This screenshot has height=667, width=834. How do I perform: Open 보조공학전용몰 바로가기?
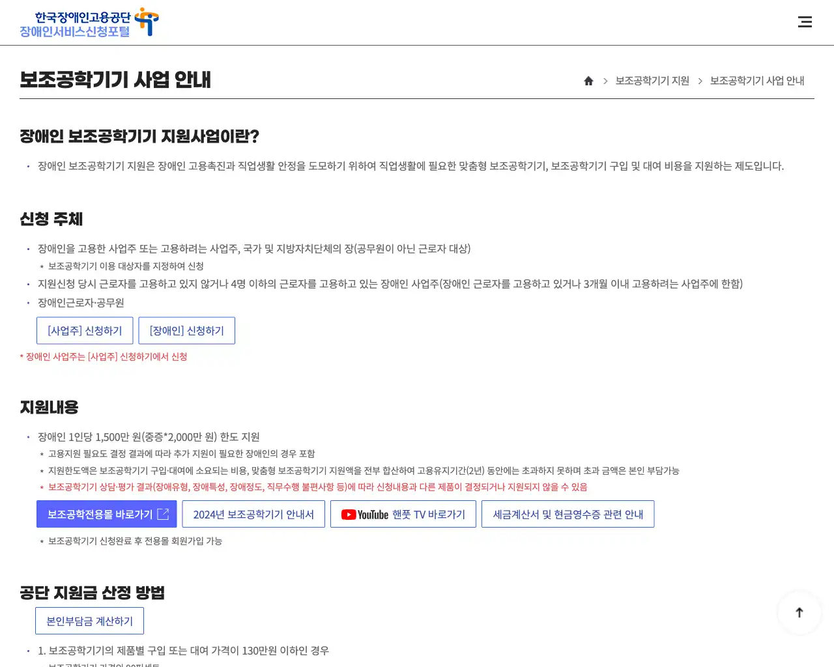click(106, 514)
